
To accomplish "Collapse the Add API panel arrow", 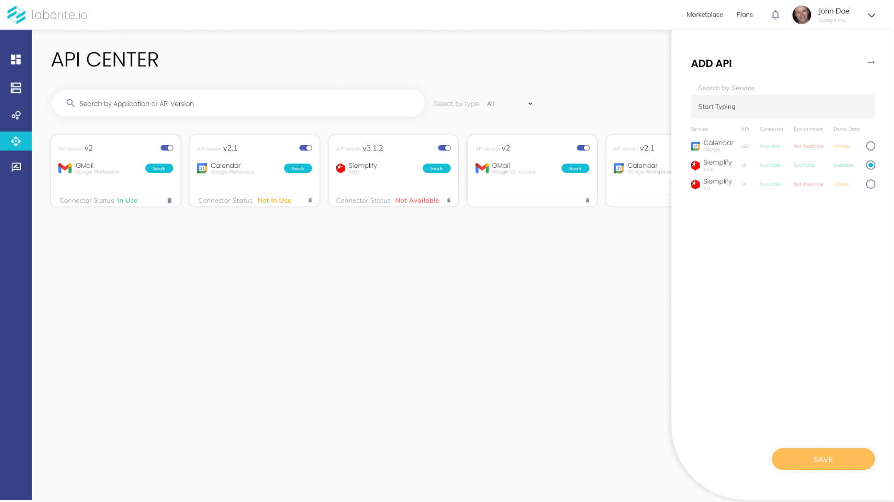I will tap(871, 62).
